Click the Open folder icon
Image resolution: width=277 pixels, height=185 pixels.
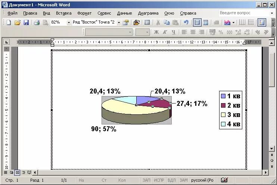pos(18,22)
